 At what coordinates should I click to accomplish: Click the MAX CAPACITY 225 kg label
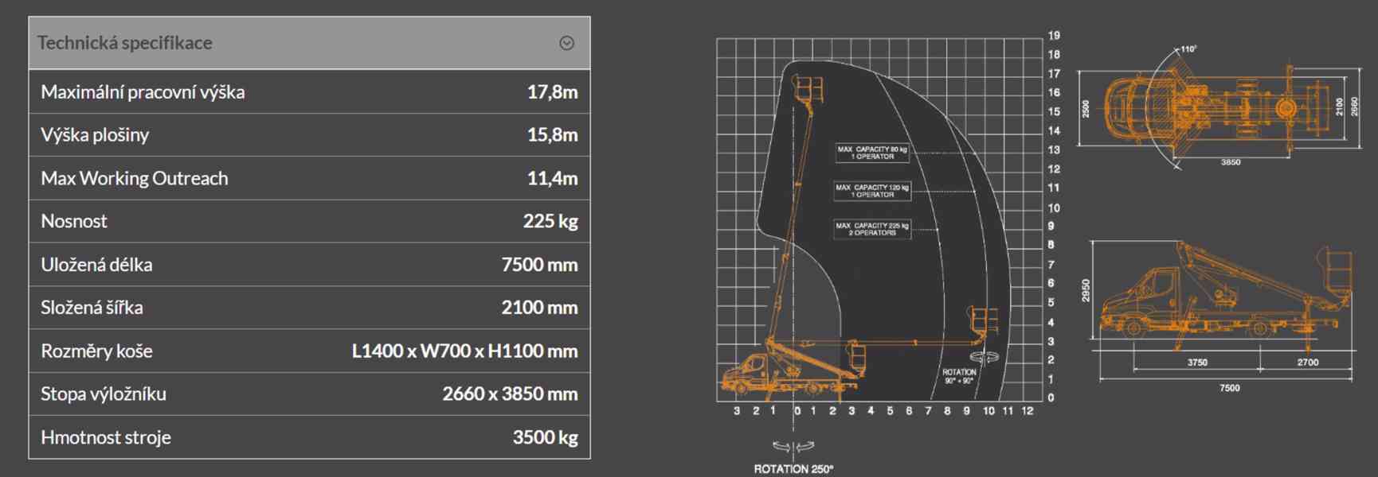click(x=871, y=229)
